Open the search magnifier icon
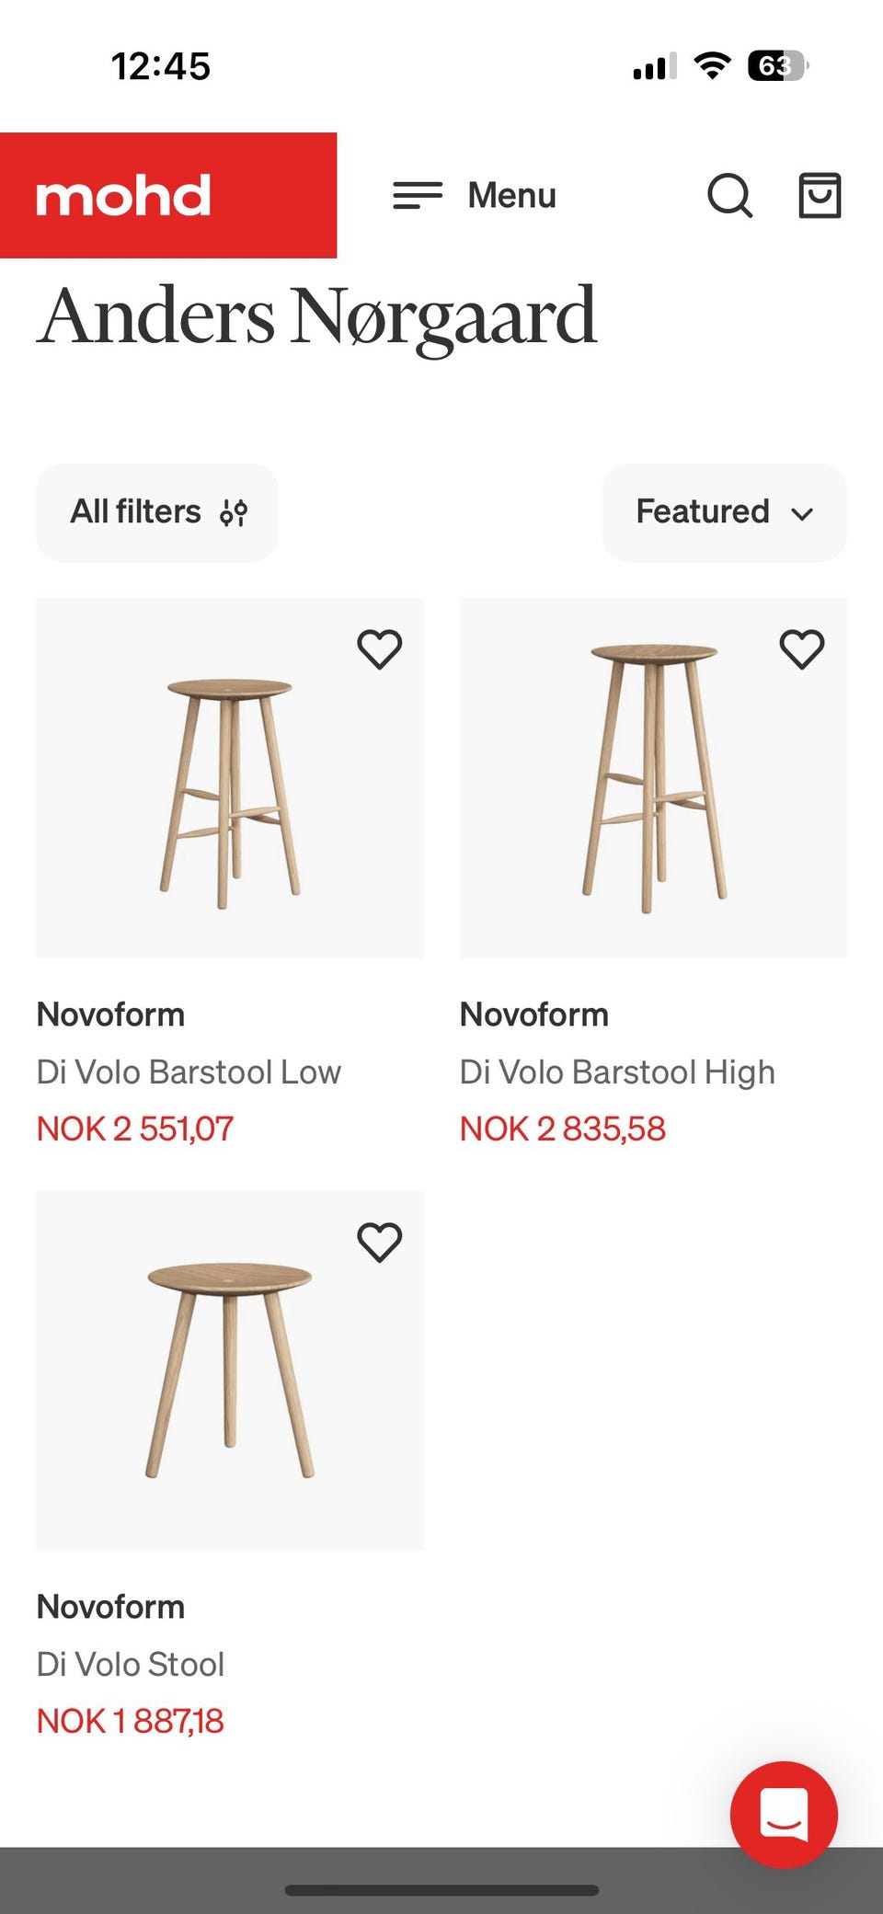The image size is (883, 1914). pos(729,195)
